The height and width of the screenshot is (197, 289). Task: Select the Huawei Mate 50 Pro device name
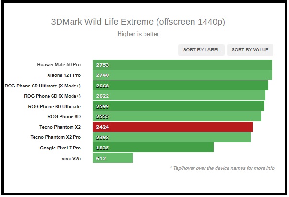point(59,64)
